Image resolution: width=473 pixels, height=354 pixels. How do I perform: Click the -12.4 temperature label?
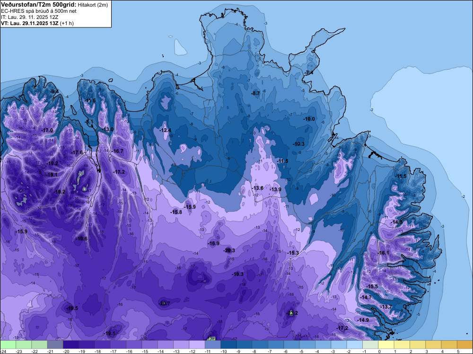point(165,130)
